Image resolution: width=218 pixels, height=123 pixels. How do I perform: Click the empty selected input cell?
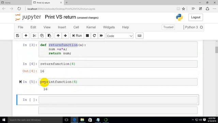pyautogui.click(x=118, y=100)
